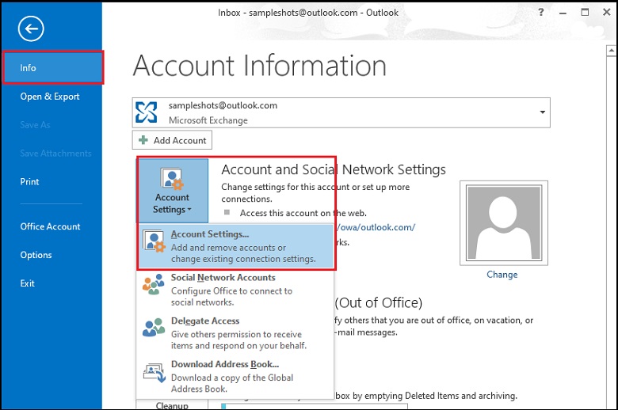Click the Delegate Access icon
The height and width of the screenshot is (410, 618).
pos(154,328)
